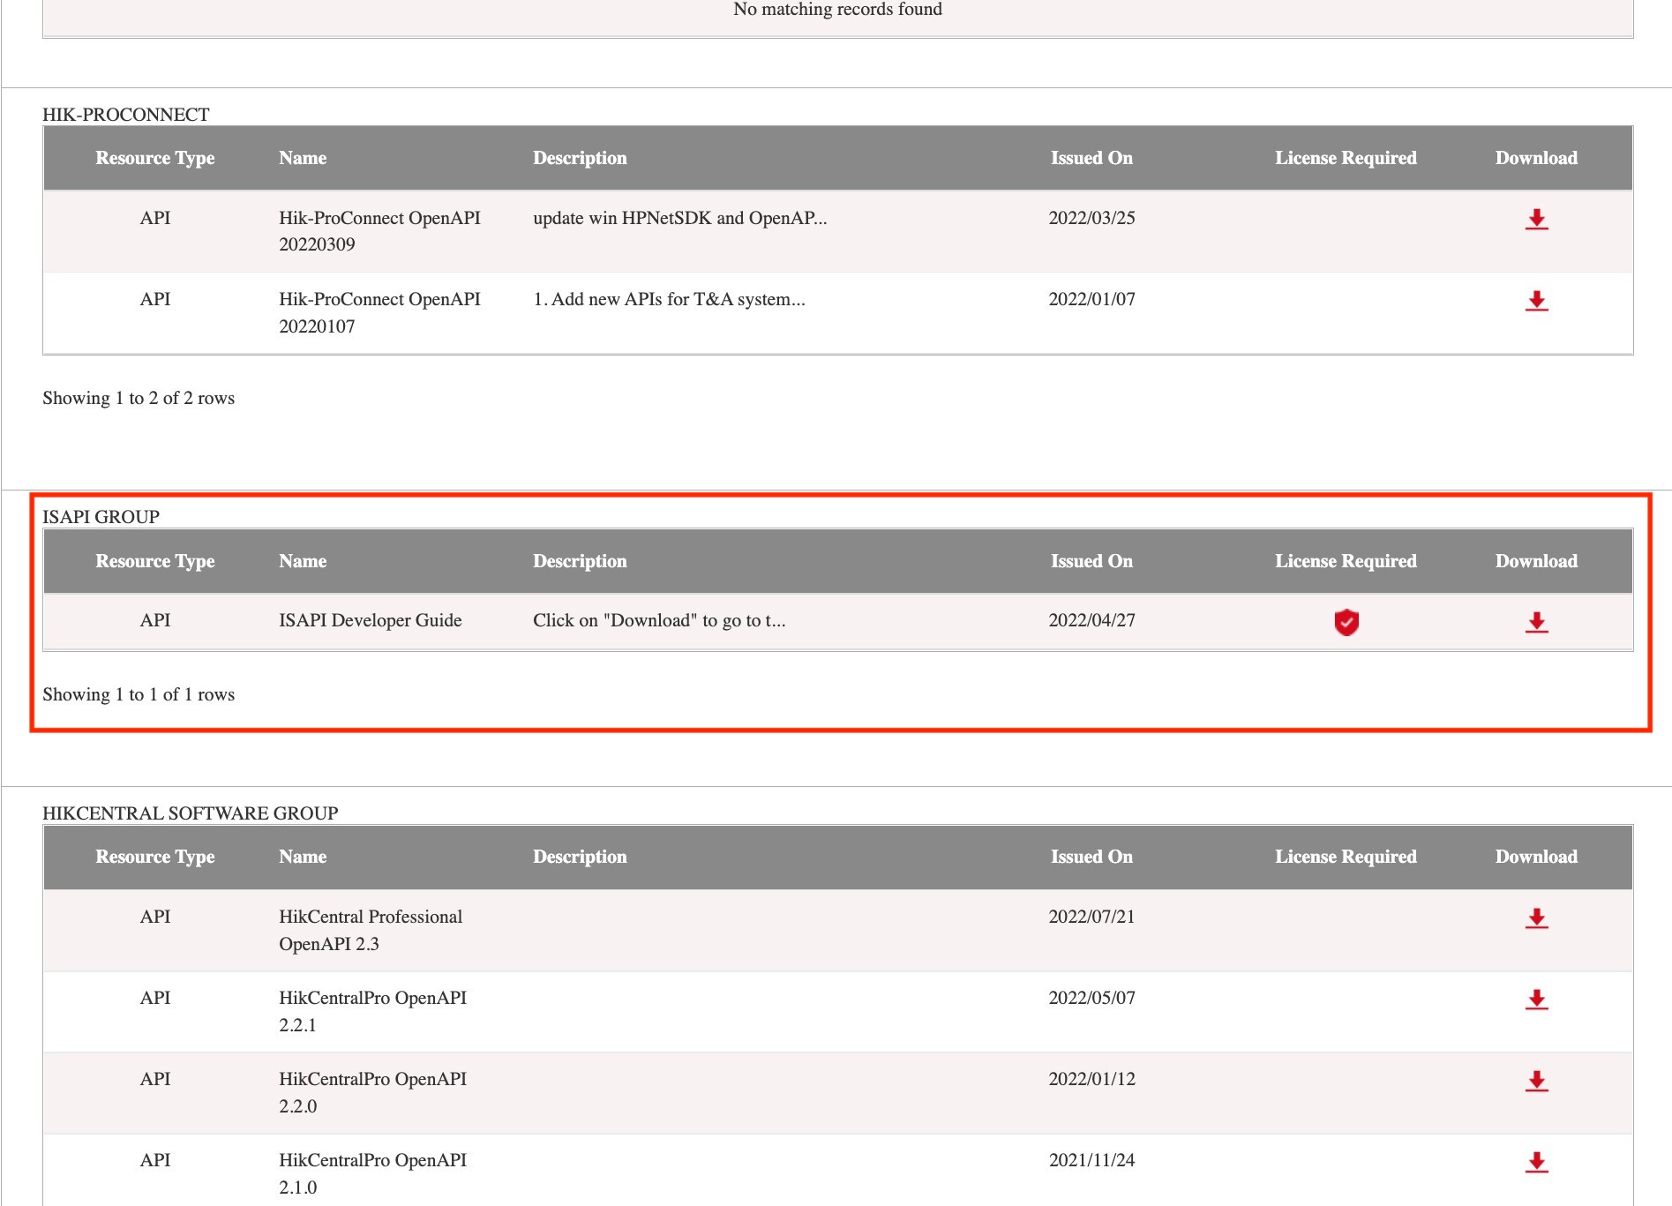Click description 'update win HPNetSDK and OpenAP...'
1672x1206 pixels.
680,218
